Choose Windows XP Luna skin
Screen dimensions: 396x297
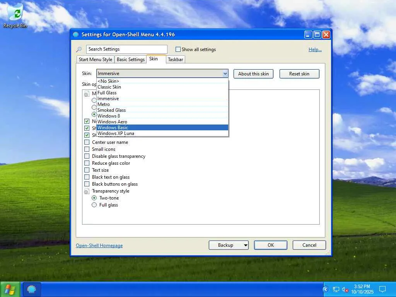(162, 133)
